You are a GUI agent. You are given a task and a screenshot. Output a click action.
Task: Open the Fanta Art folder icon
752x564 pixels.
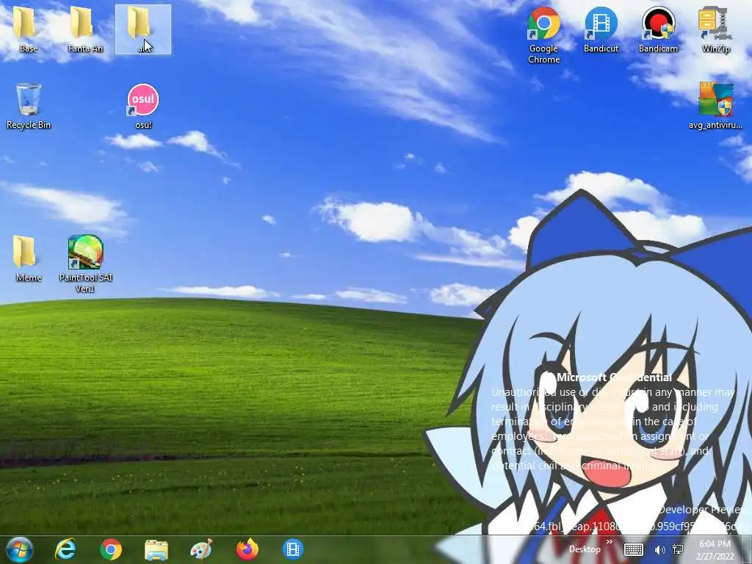(85, 29)
